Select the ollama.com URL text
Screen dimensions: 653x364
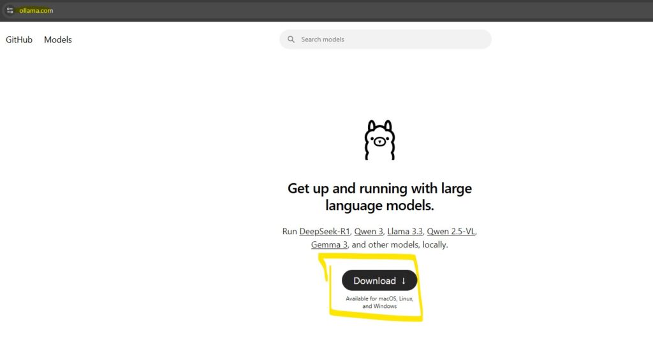pyautogui.click(x=36, y=10)
